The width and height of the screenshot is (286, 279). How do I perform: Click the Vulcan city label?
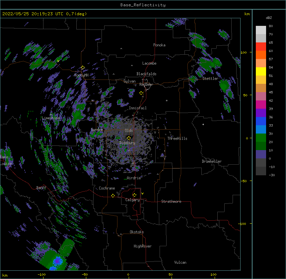coord(180,262)
